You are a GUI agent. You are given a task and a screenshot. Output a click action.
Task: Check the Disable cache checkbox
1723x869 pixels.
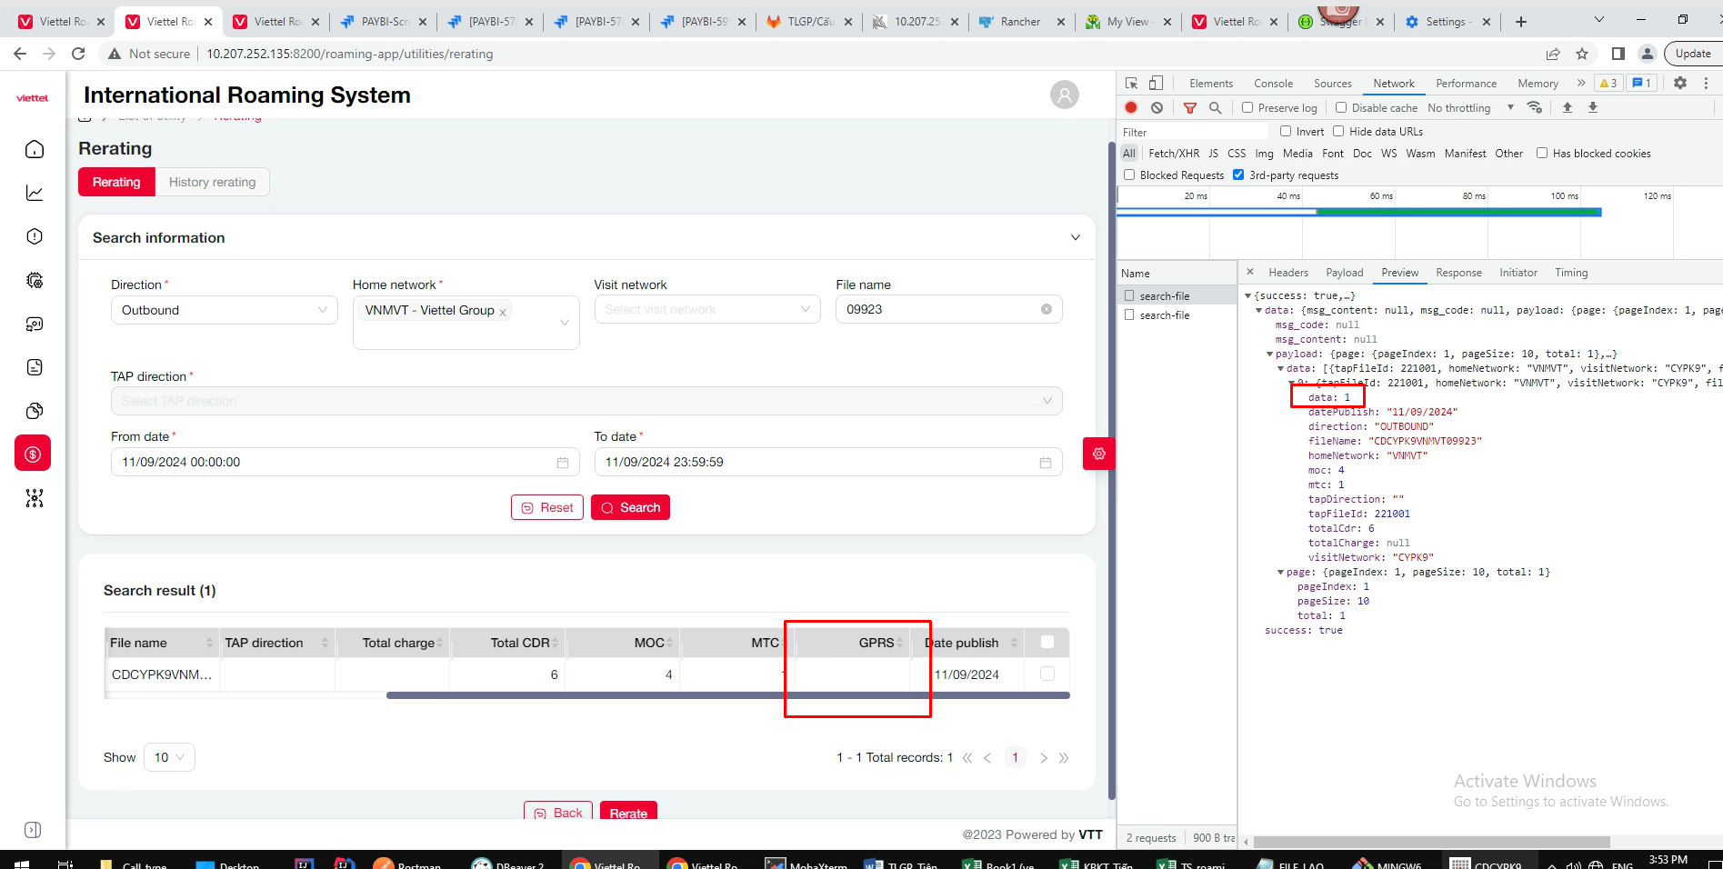point(1341,107)
